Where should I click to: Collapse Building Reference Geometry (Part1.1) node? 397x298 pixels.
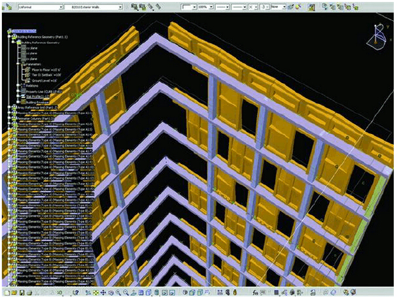10,37
